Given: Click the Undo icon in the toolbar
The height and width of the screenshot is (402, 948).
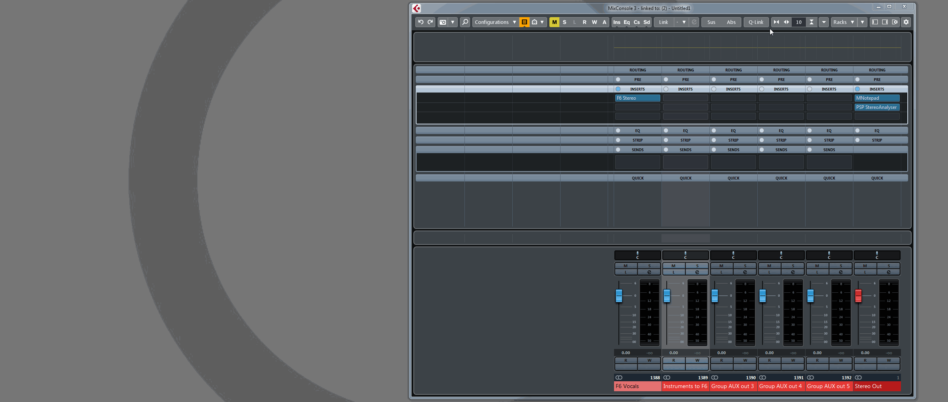Looking at the screenshot, I should click(421, 22).
